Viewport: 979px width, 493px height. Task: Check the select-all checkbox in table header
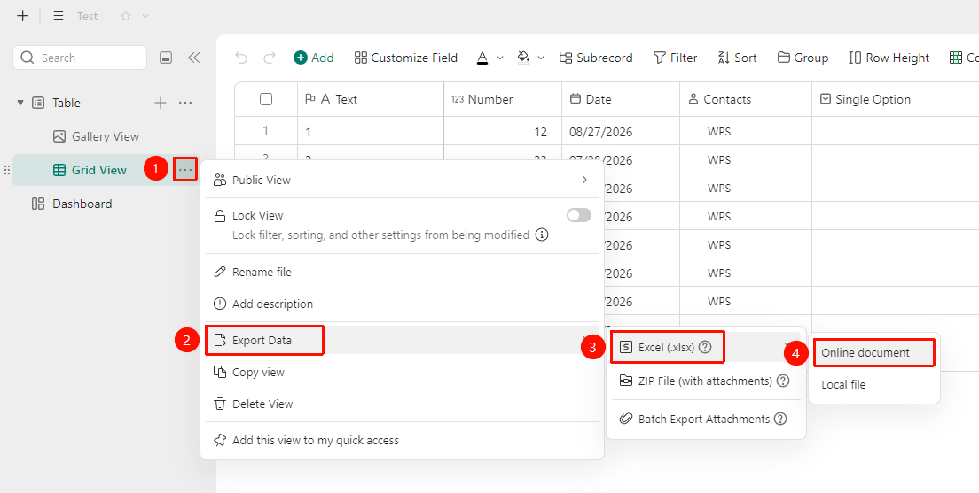(266, 99)
